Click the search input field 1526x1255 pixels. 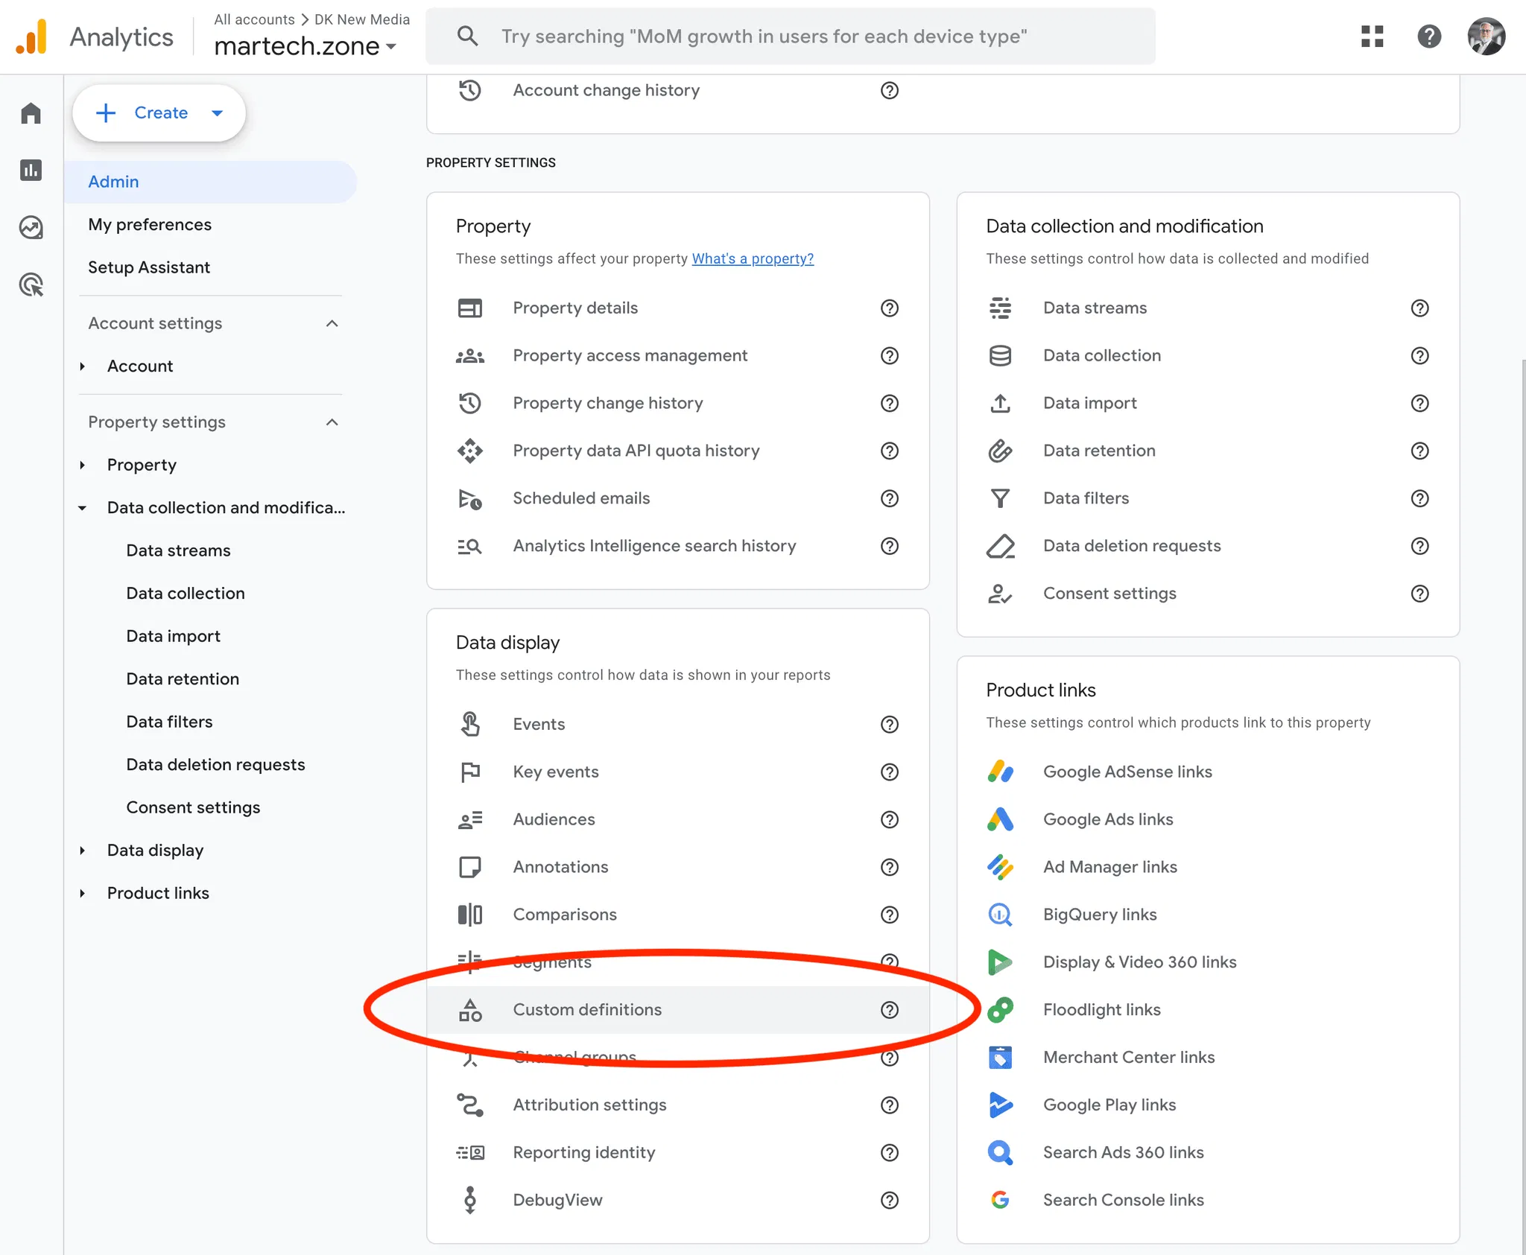point(790,36)
